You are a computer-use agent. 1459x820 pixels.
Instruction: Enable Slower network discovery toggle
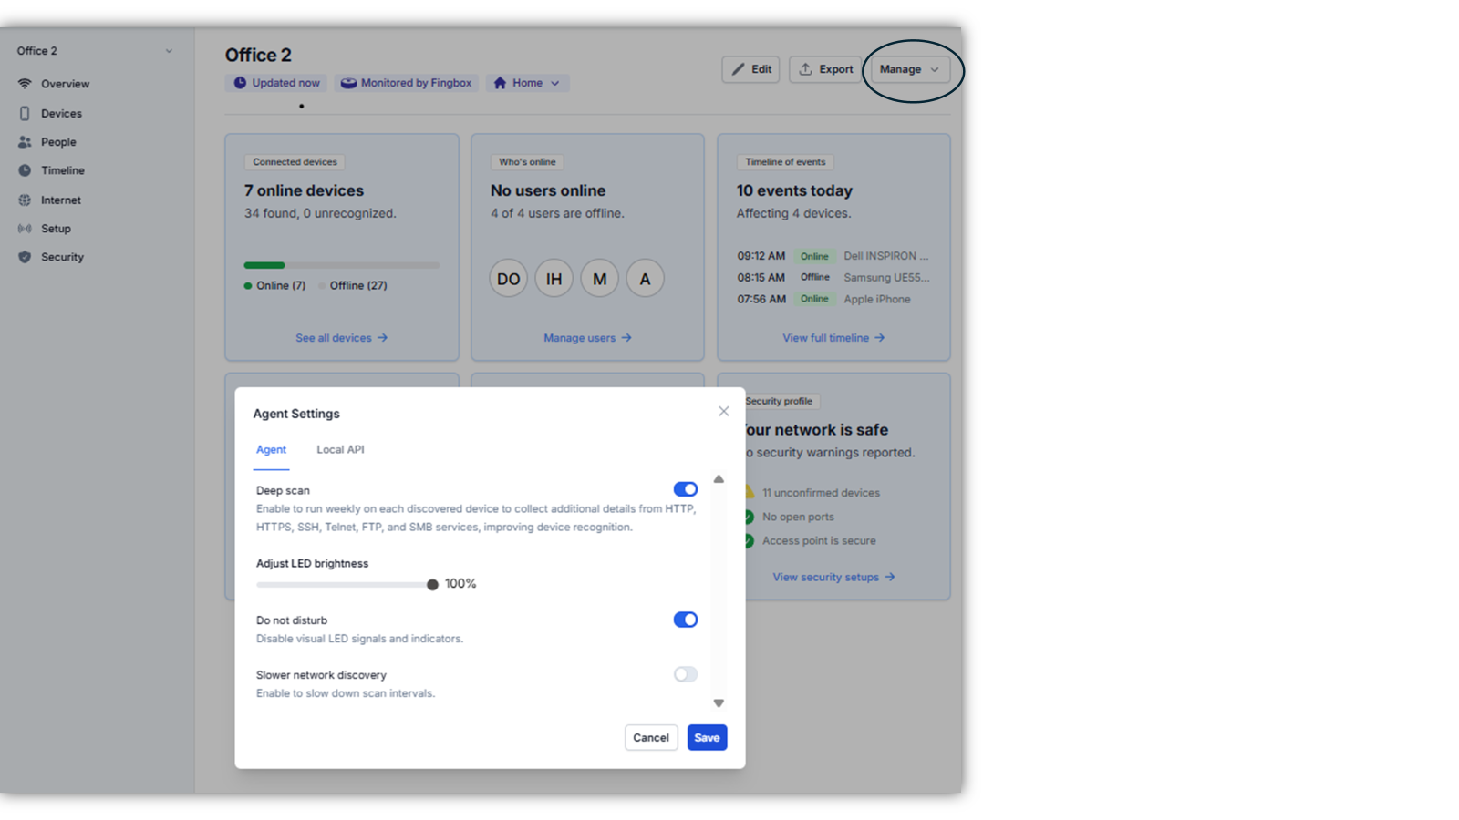click(x=685, y=674)
